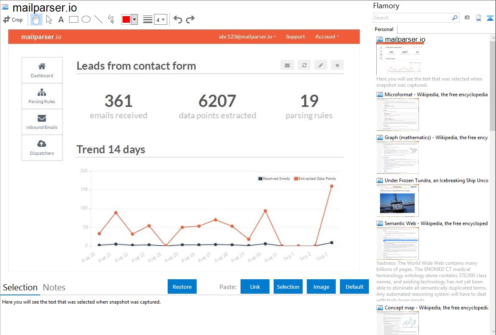This screenshot has height=335, width=496.
Task: Activate the hand pan tool
Action: (36, 19)
